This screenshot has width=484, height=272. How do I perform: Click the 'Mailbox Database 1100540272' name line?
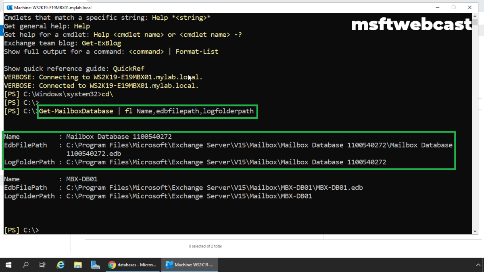point(119,137)
